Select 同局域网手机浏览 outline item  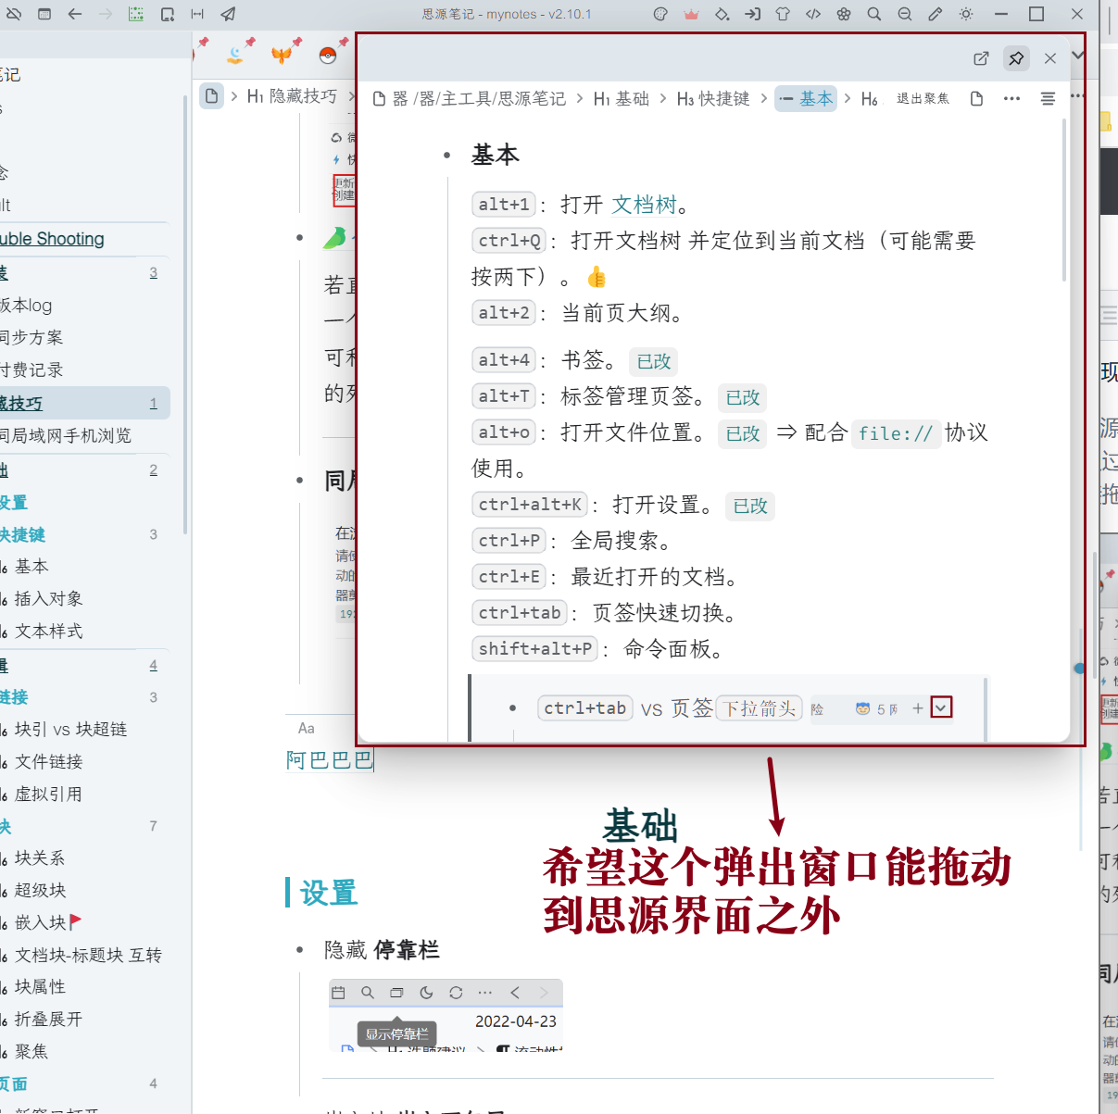[x=66, y=435]
